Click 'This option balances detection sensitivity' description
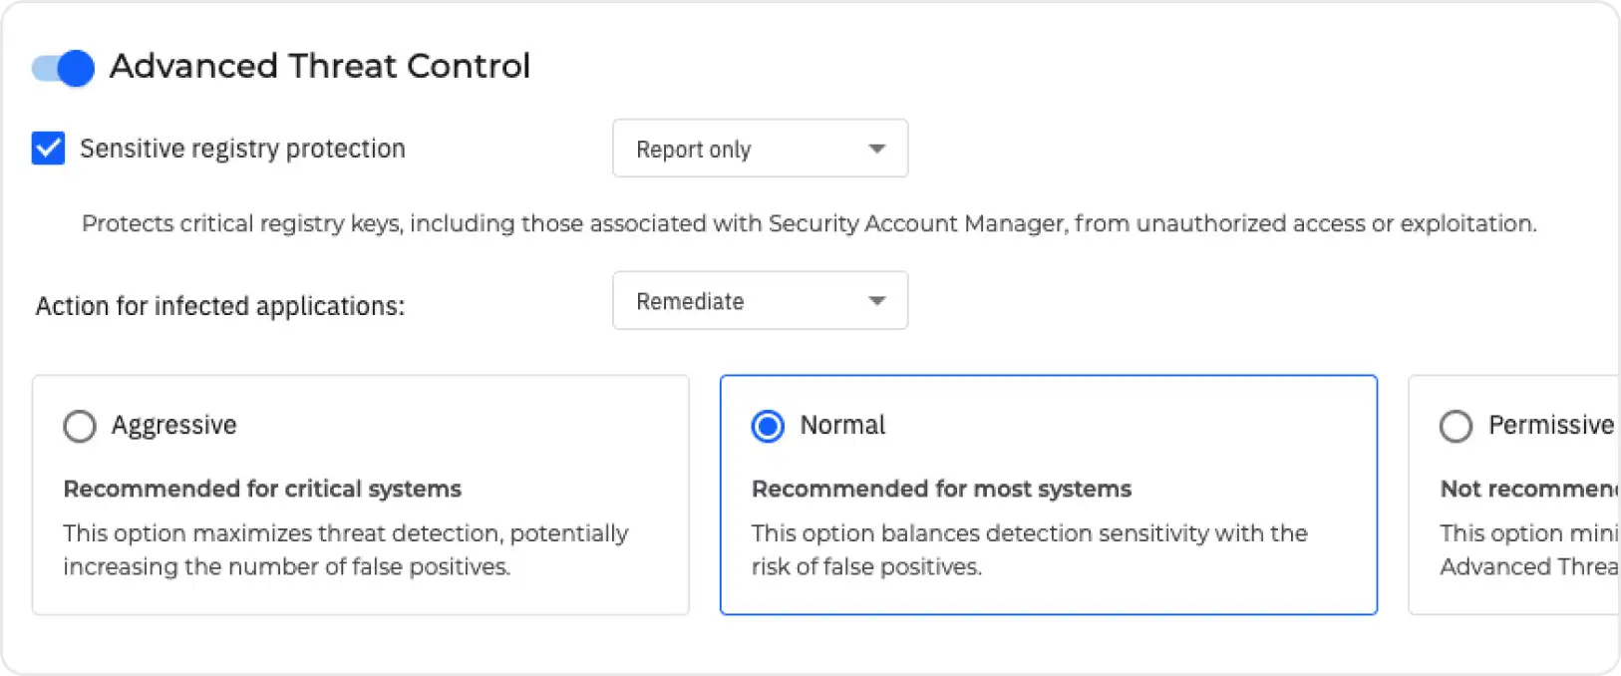This screenshot has width=1621, height=676. point(1030,549)
